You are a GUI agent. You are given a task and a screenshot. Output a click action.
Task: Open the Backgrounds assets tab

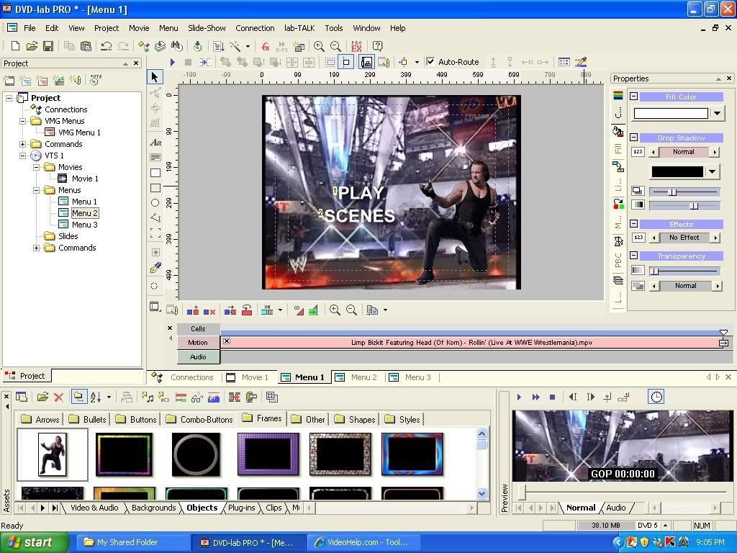(154, 508)
